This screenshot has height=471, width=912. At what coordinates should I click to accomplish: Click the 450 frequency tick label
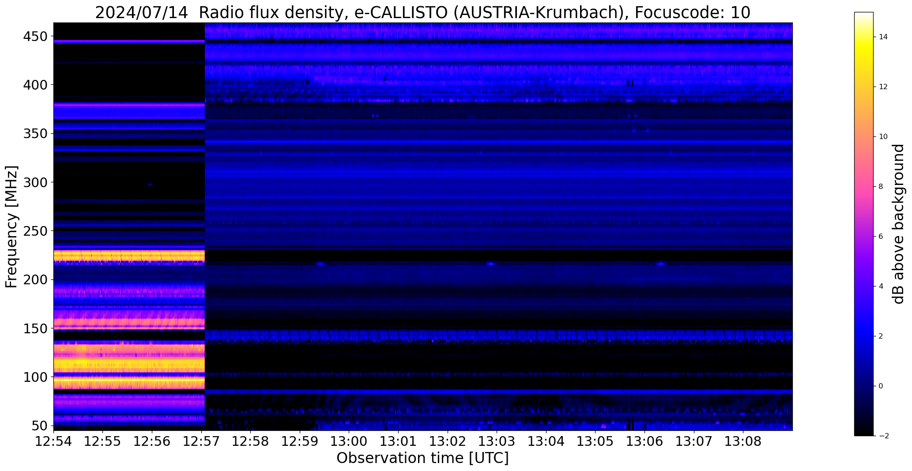click(34, 36)
